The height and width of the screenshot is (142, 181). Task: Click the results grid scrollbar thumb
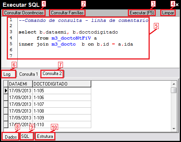[174, 90]
